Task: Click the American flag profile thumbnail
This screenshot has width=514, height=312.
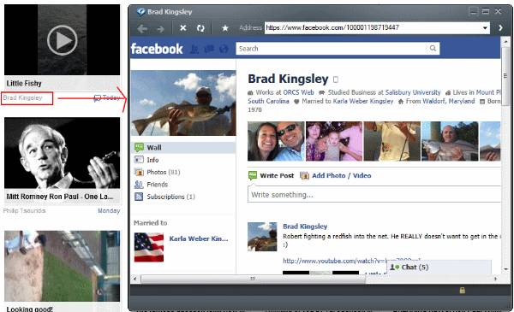Action: pos(149,247)
